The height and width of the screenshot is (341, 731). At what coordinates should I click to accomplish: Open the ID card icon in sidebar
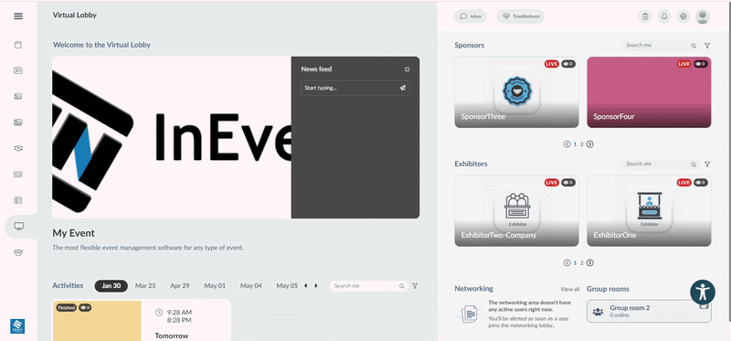tap(18, 71)
